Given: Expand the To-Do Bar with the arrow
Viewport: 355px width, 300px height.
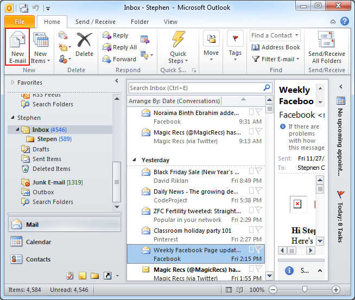Looking at the screenshot, I should coord(341,86).
